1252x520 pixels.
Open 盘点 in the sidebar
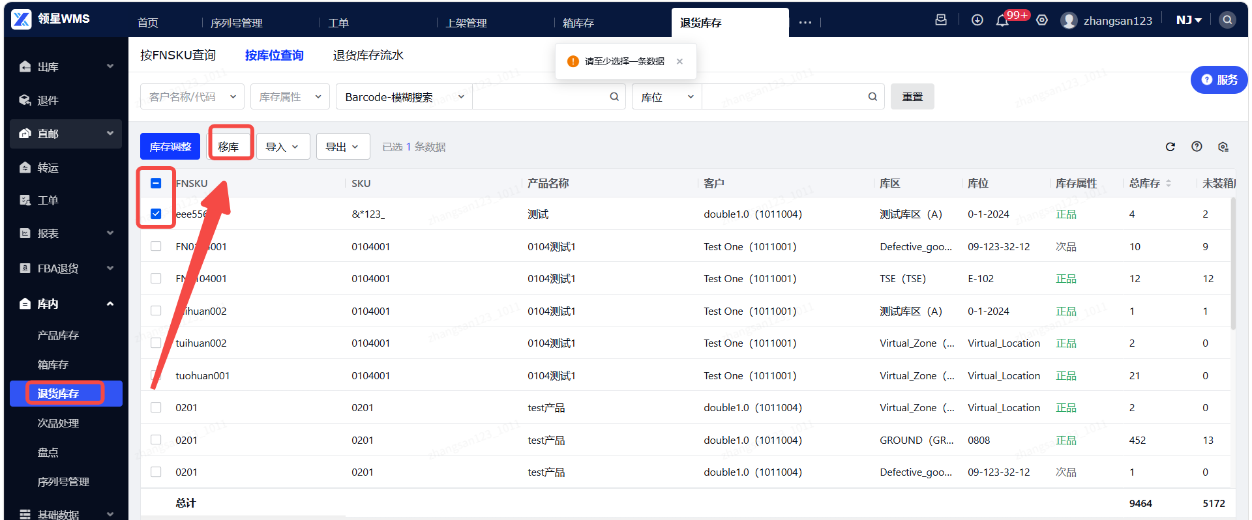tap(48, 452)
